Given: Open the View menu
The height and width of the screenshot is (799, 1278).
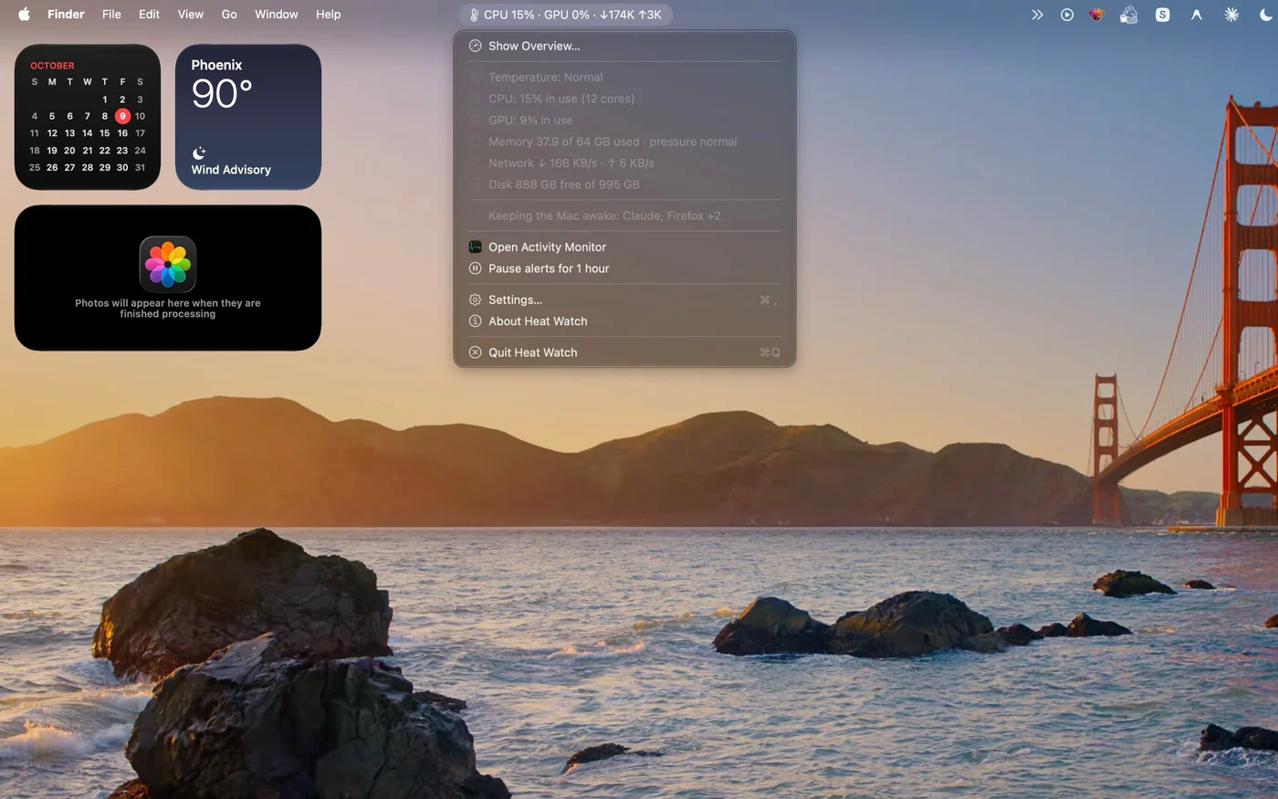Looking at the screenshot, I should 190,15.
